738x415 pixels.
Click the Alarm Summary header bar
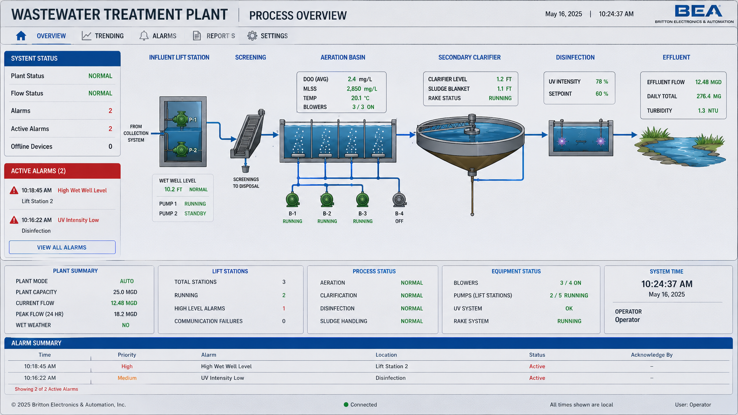point(369,343)
